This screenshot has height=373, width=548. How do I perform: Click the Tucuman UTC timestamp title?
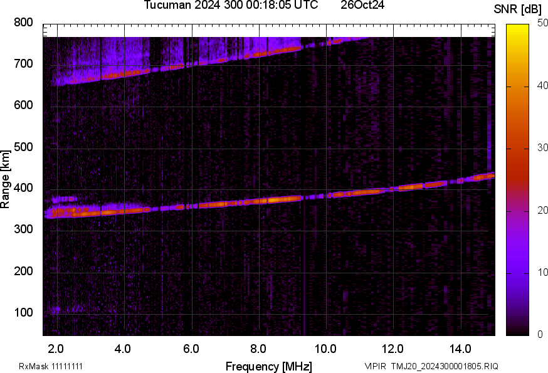pyautogui.click(x=231, y=6)
